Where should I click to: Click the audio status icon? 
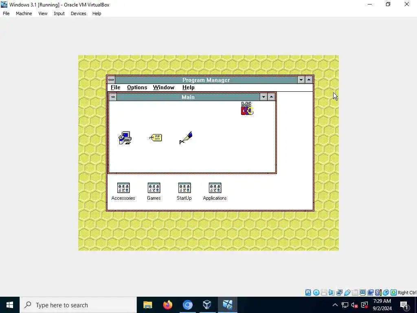[x=331, y=293]
